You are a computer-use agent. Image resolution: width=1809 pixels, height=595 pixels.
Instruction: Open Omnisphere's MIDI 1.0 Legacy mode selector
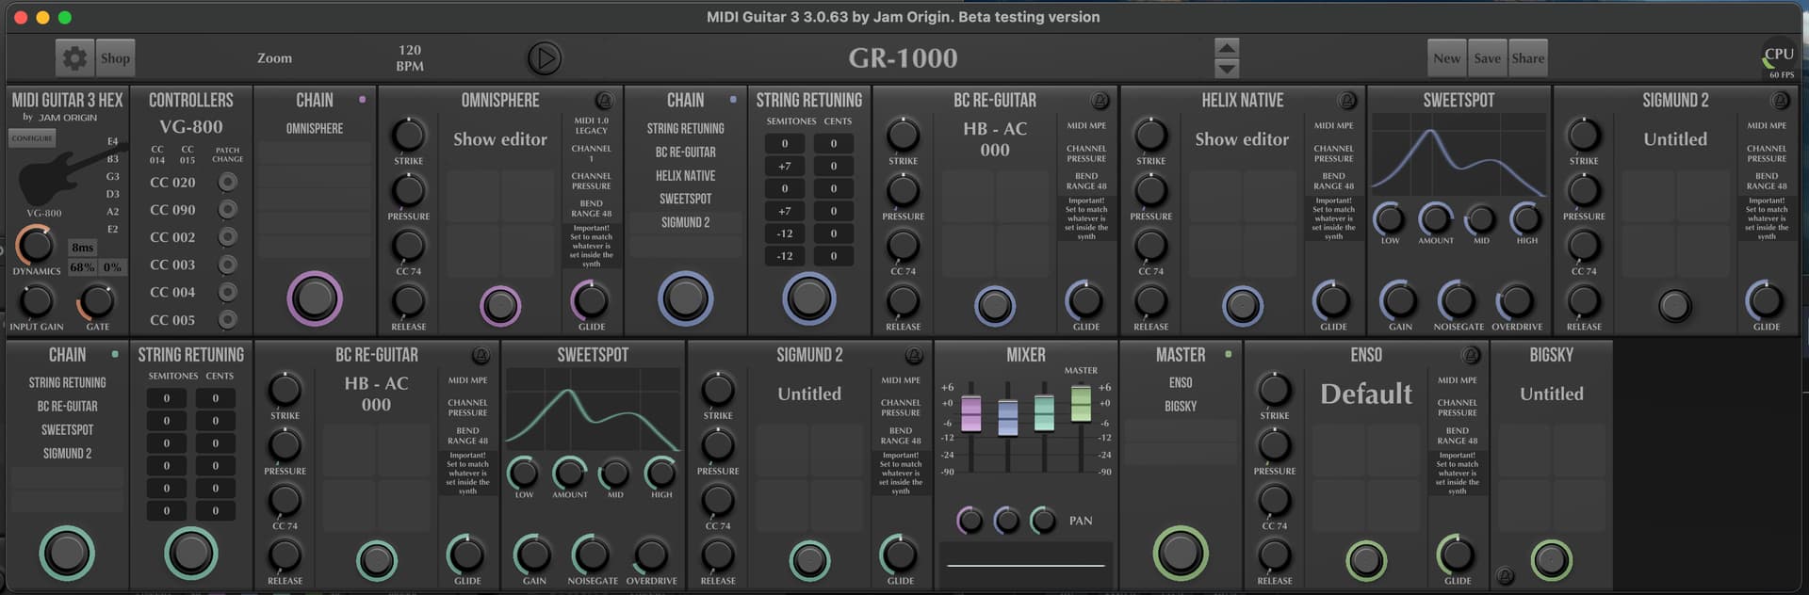pyautogui.click(x=592, y=125)
